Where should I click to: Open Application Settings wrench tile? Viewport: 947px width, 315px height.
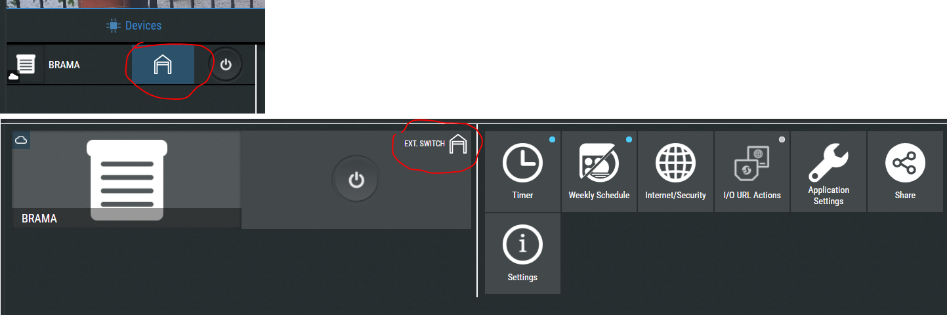tap(828, 171)
